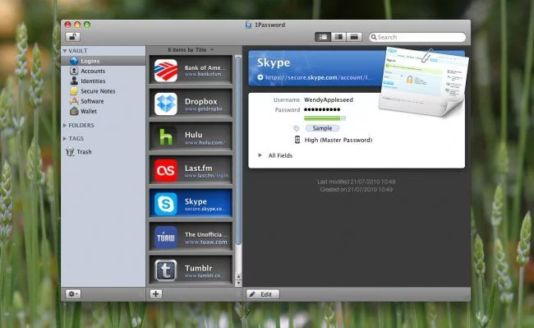Image resolution: width=534 pixels, height=328 pixels.
Task: Switch to the list view layout button
Action: (x=323, y=37)
